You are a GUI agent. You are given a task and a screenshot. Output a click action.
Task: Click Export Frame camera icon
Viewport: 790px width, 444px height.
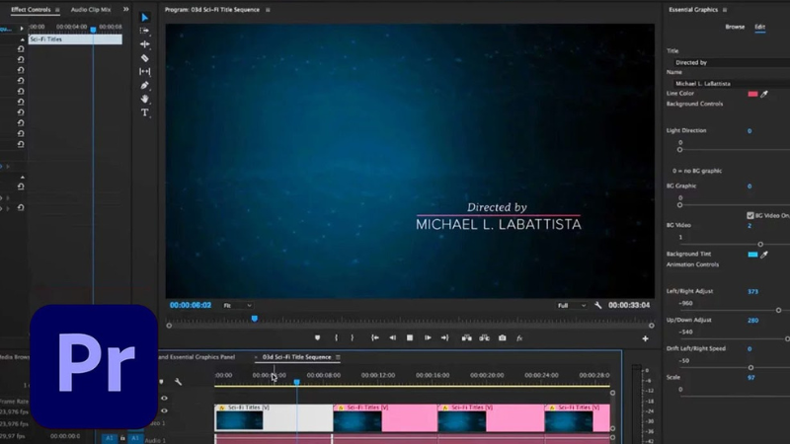[x=503, y=337]
